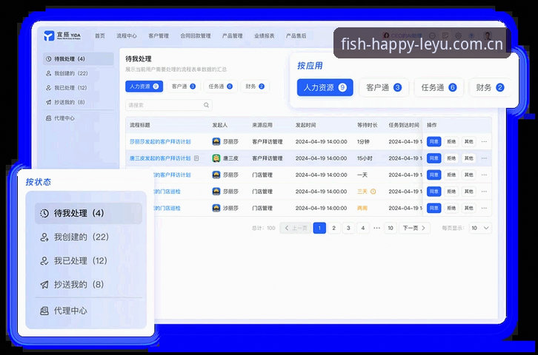
Task: Open 首页 in the top navigation
Action: coord(100,35)
